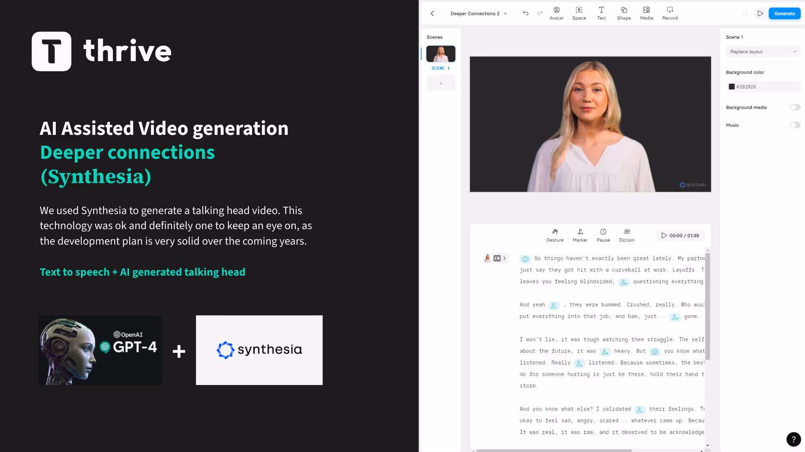This screenshot has height=452, width=805.
Task: Click "Text to speech + AI generated talking head"
Action: pos(143,272)
